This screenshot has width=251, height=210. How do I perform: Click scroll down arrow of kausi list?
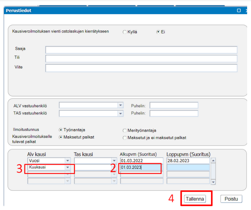[213, 182]
